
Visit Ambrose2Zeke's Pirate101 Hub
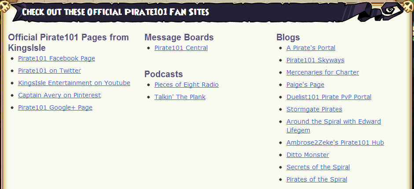click(335, 143)
